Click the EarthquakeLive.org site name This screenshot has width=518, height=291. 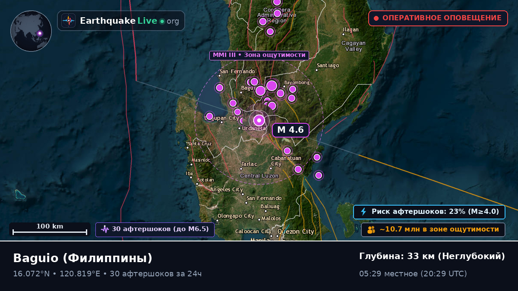[129, 21]
